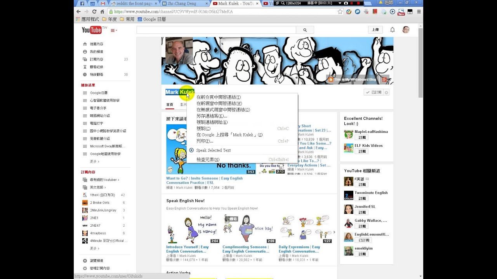Viewport: 497px width, 279px height.
Task: Open the Chrome hamburger menu
Action: pos(418,12)
